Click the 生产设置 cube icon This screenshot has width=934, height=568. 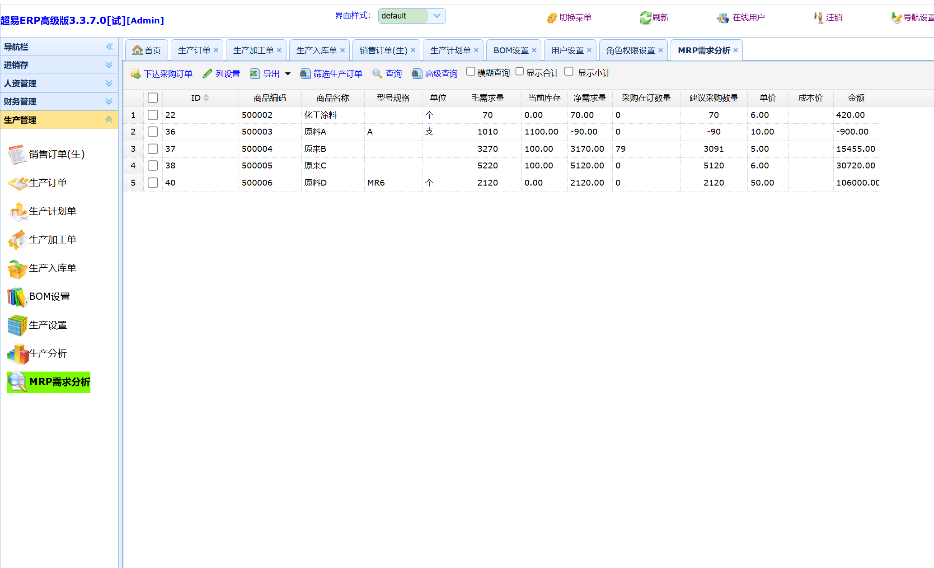[x=17, y=325]
